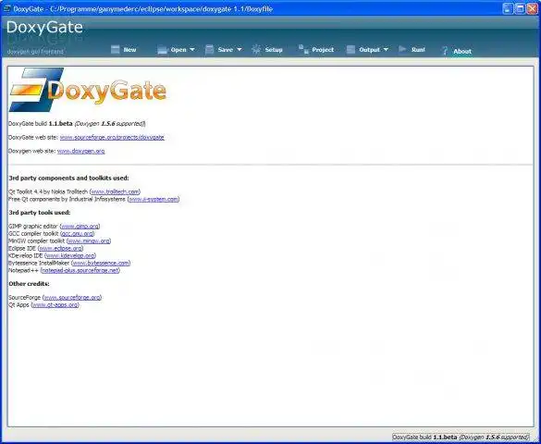The image size is (541, 444).
Task: Maximize the DoxyGate window
Action: (x=520, y=8)
